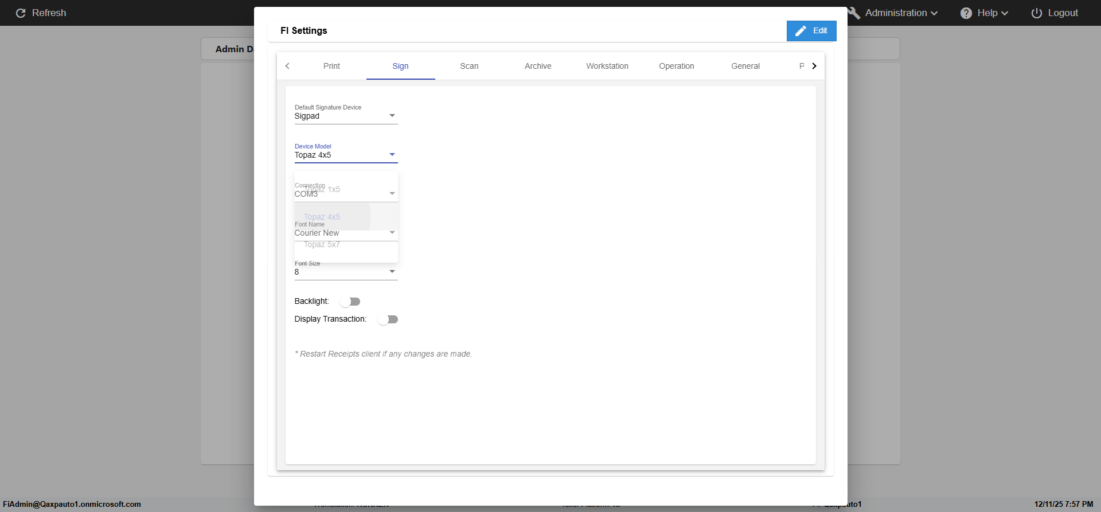Switch to the Archive tab

tap(538, 66)
